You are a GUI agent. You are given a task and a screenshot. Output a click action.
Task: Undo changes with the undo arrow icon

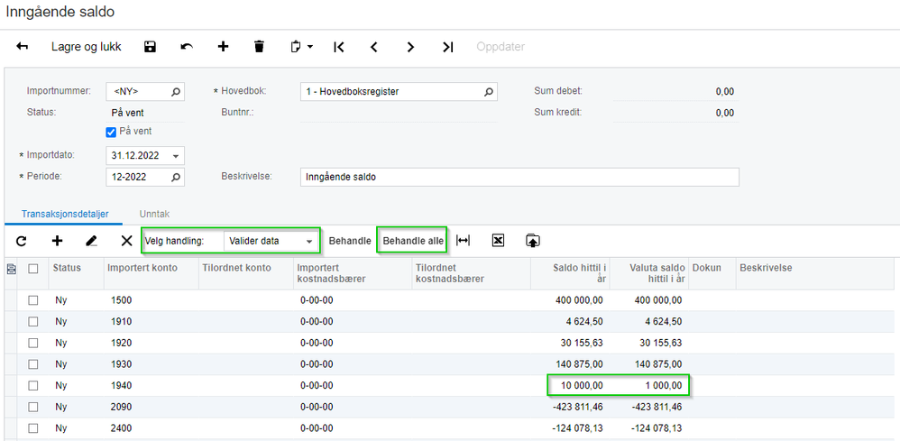point(187,47)
